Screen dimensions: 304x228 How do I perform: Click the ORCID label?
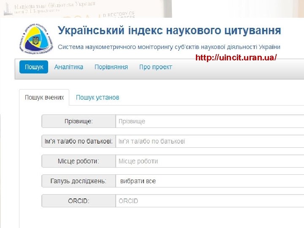(79, 201)
